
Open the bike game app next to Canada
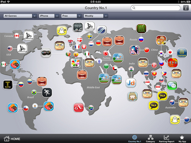pyautogui.click(x=29, y=36)
